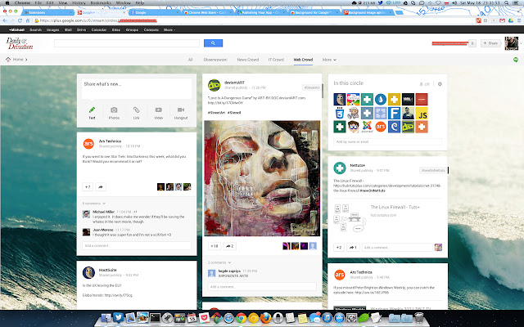Open the circle settings gear icon
Viewport: 524px width, 327px height.
pyautogui.click(x=440, y=84)
